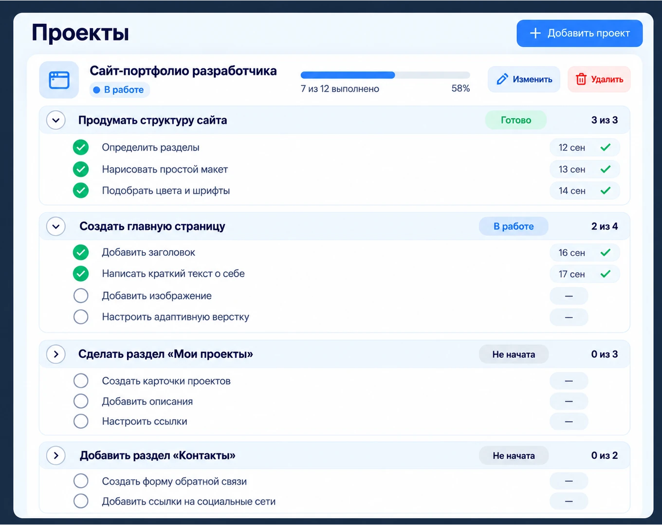Image resolution: width=662 pixels, height=525 pixels.
Task: Add a new project with Добавить проект
Action: (x=580, y=33)
